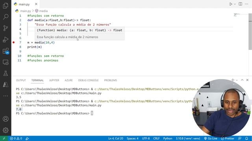The width and height of the screenshot is (252, 141).
Task: Open the Manage gear menu
Action: pyautogui.click(x=6, y=130)
